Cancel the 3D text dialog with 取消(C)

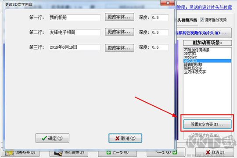[125, 138]
